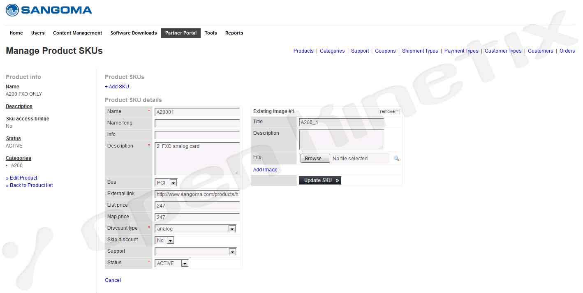Open the Users menu

pos(38,33)
